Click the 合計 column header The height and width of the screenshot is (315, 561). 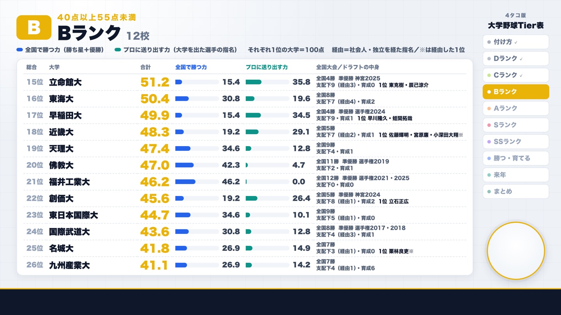[x=145, y=67]
